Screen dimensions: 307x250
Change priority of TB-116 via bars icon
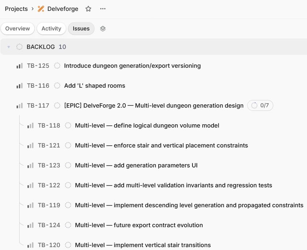[20, 86]
